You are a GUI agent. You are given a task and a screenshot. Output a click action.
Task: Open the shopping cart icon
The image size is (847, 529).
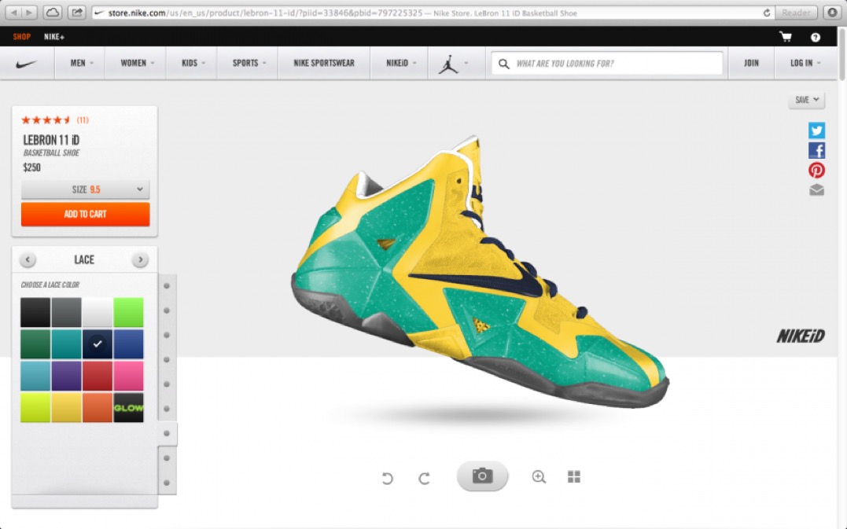(x=785, y=37)
